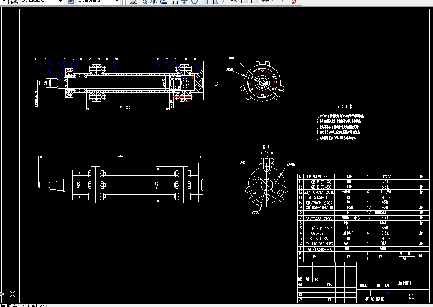433x307 pixels.
Task: Select the Offset tool icon
Action: 164,1
